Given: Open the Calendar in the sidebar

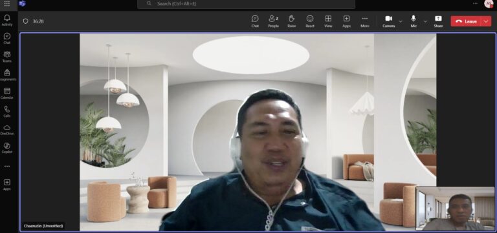Looking at the screenshot, I should pyautogui.click(x=7, y=94).
